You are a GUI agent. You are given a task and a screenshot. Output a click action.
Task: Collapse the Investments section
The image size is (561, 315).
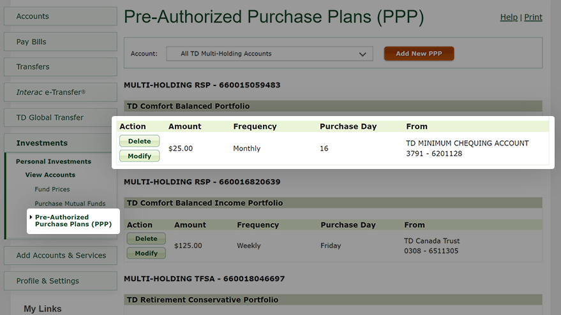pyautogui.click(x=61, y=143)
